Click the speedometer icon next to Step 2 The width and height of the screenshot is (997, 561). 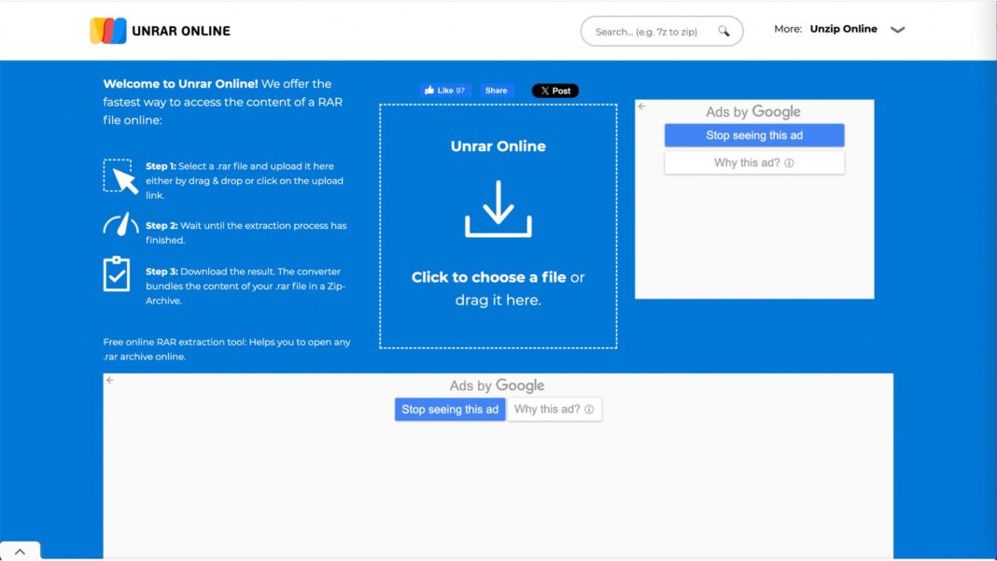120,224
